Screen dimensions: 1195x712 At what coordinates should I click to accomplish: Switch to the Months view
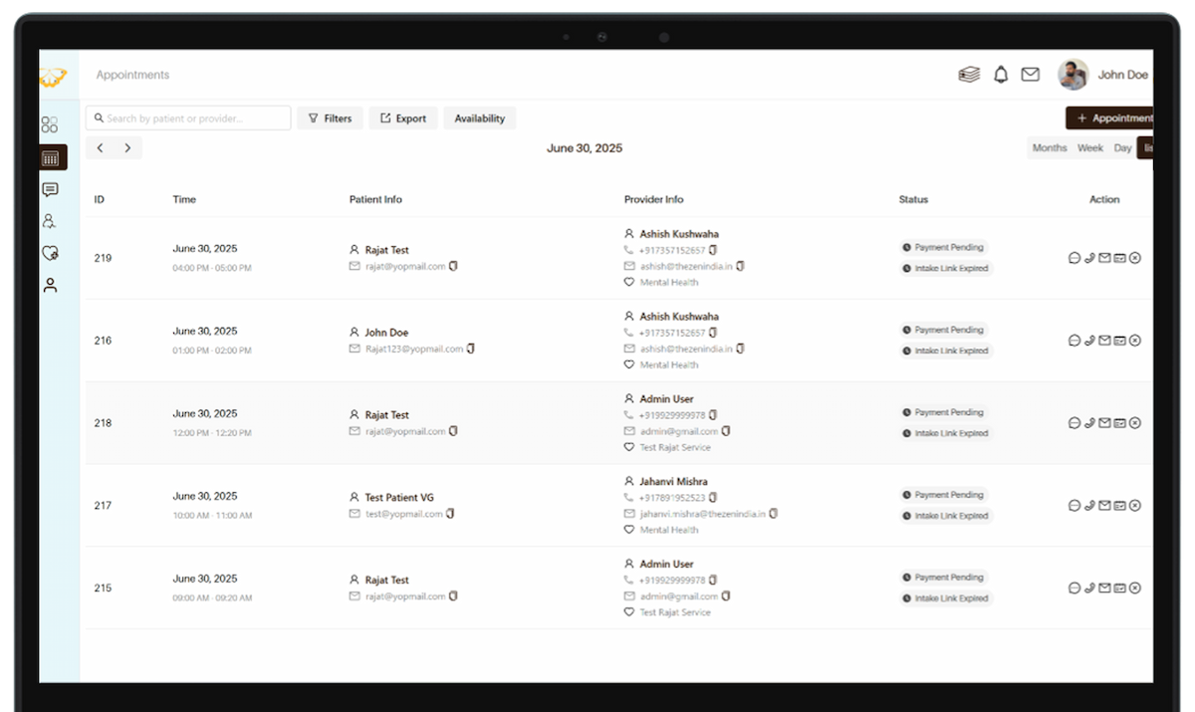[1049, 148]
